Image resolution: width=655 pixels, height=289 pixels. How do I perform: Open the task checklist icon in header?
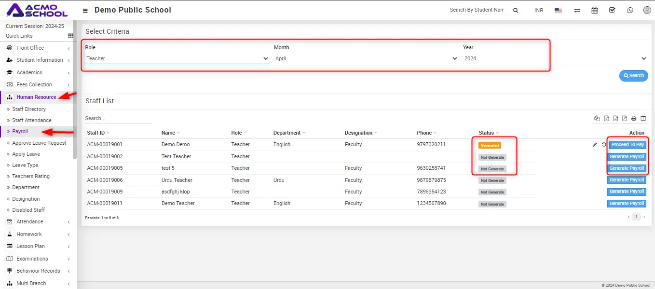(612, 10)
